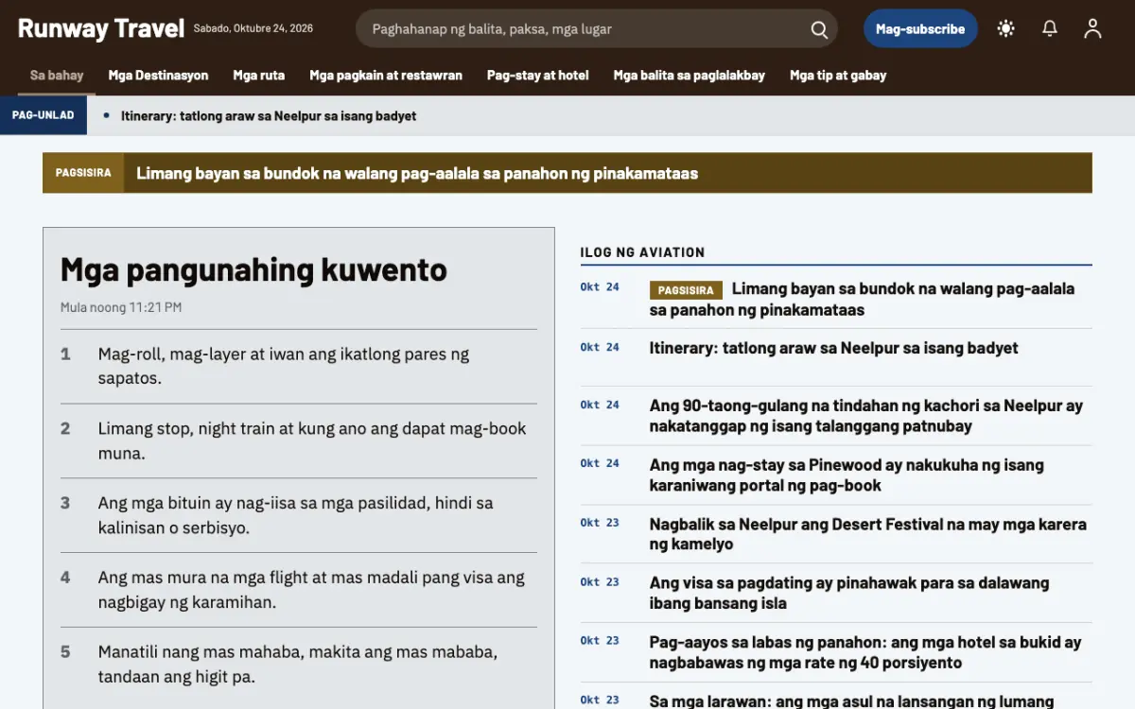Open Mga Destinasyon menu item

coord(158,75)
